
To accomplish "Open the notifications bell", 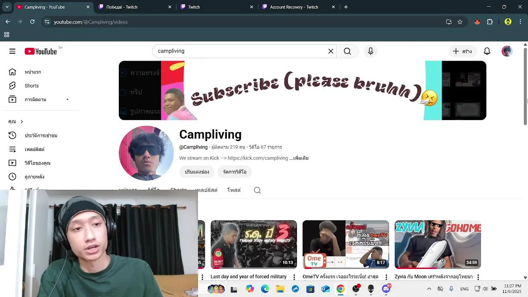I will (487, 51).
